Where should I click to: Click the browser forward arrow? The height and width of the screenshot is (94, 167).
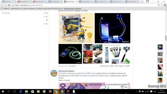(x=6, y=5)
